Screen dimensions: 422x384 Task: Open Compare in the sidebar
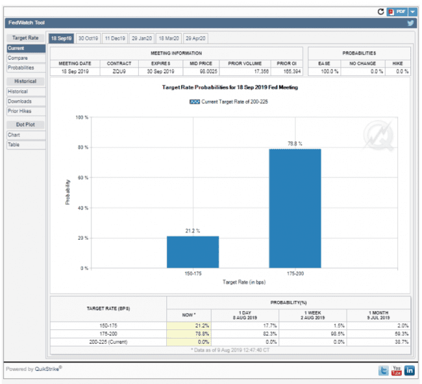click(26, 58)
